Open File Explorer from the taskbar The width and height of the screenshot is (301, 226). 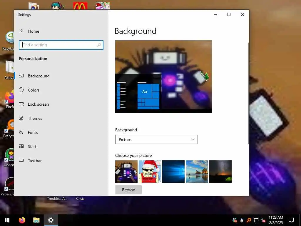click(x=36, y=220)
